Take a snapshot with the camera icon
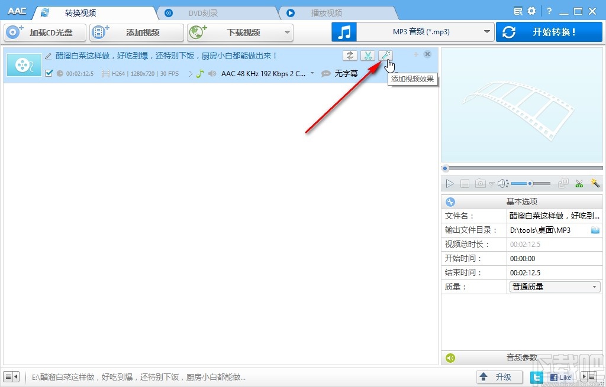 pyautogui.click(x=481, y=183)
